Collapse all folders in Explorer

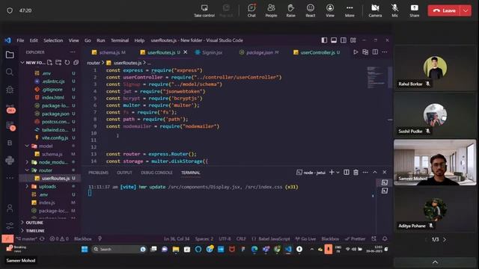[76, 63]
